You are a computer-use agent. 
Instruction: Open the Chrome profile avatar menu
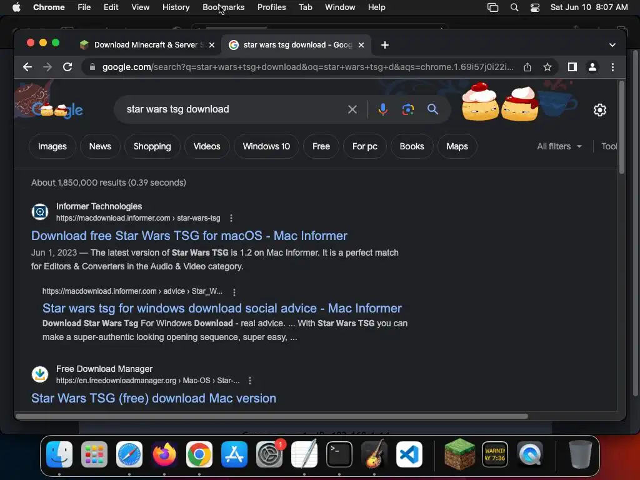pyautogui.click(x=592, y=67)
